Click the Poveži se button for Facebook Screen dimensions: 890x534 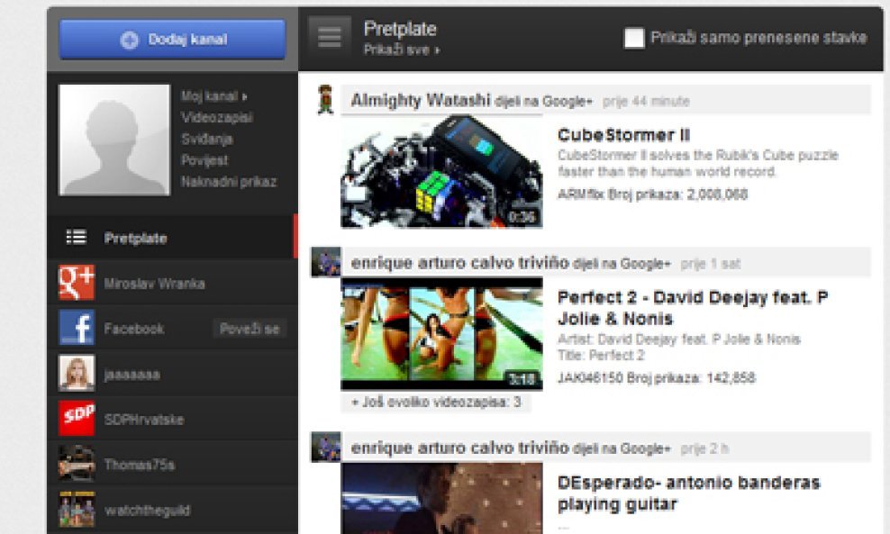coord(250,329)
